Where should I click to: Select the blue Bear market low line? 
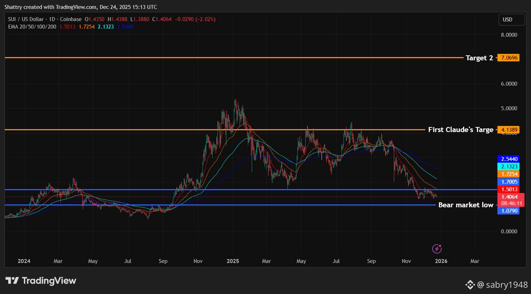tap(220, 205)
